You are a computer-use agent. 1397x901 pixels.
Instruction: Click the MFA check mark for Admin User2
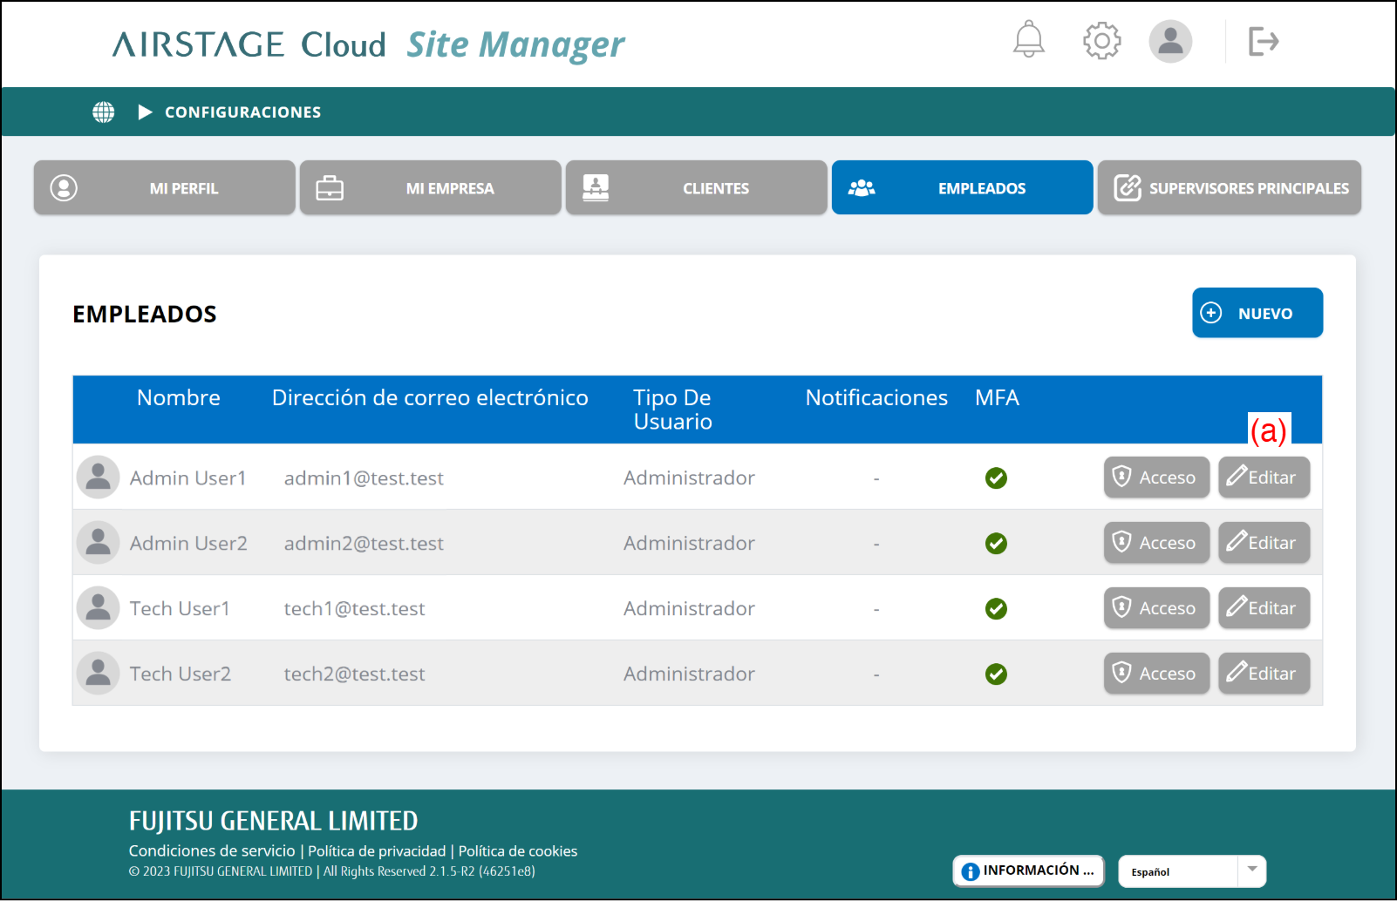pyautogui.click(x=996, y=544)
